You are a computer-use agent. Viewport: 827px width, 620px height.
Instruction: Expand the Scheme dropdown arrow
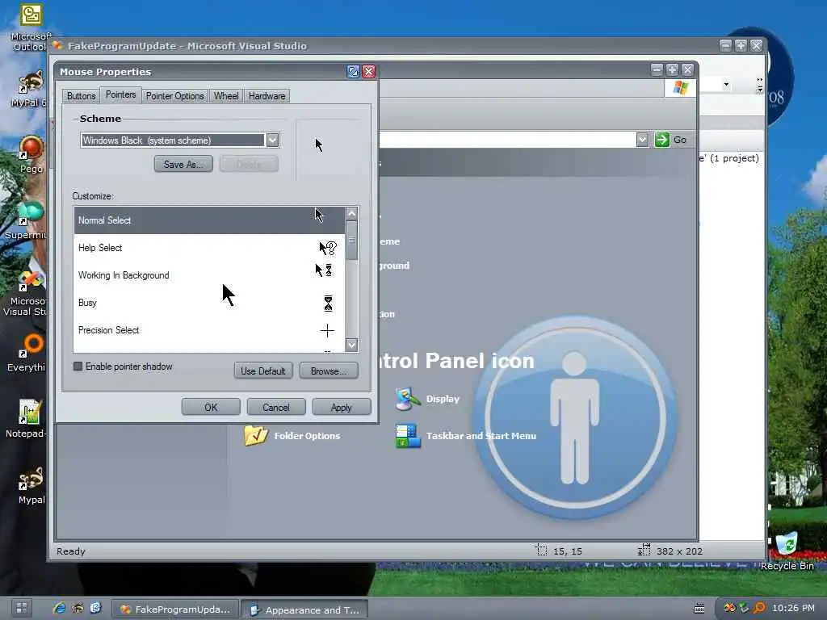273,140
